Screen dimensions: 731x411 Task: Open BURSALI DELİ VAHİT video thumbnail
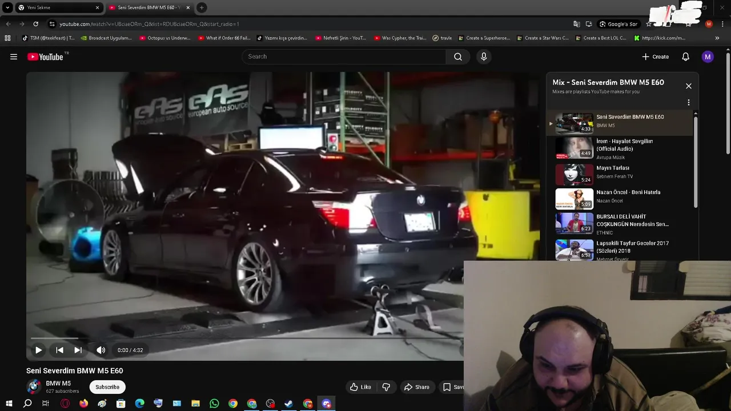(x=575, y=223)
